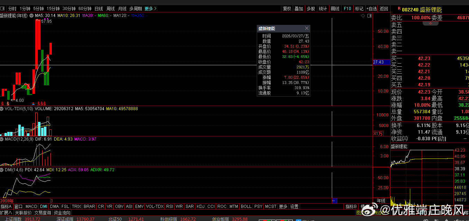Open the main chart MA settings dropdown
The width and height of the screenshot is (469, 221).
31,16
